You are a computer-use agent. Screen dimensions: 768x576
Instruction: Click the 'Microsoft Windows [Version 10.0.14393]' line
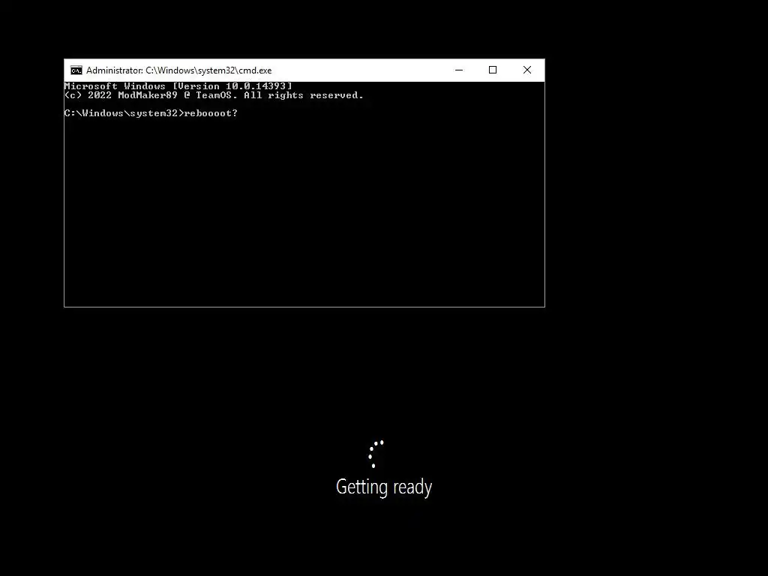[178, 86]
